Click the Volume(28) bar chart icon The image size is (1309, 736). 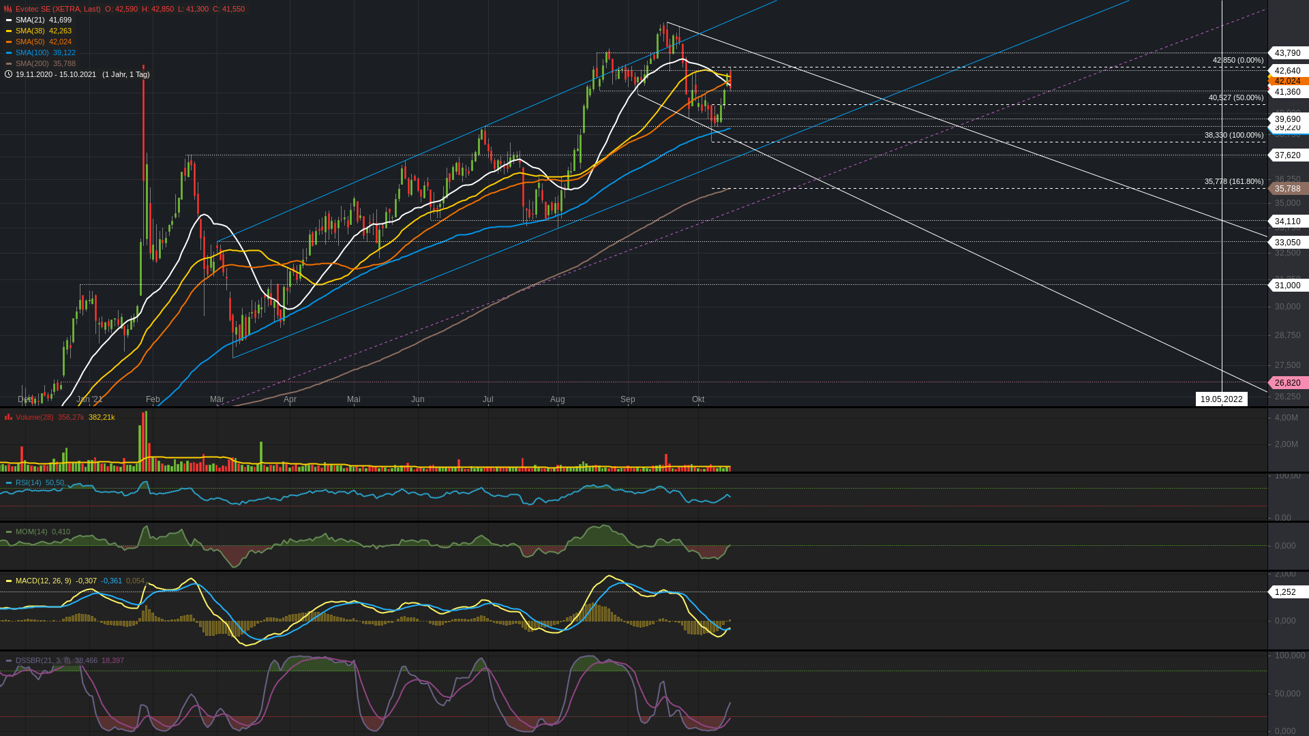(x=8, y=417)
